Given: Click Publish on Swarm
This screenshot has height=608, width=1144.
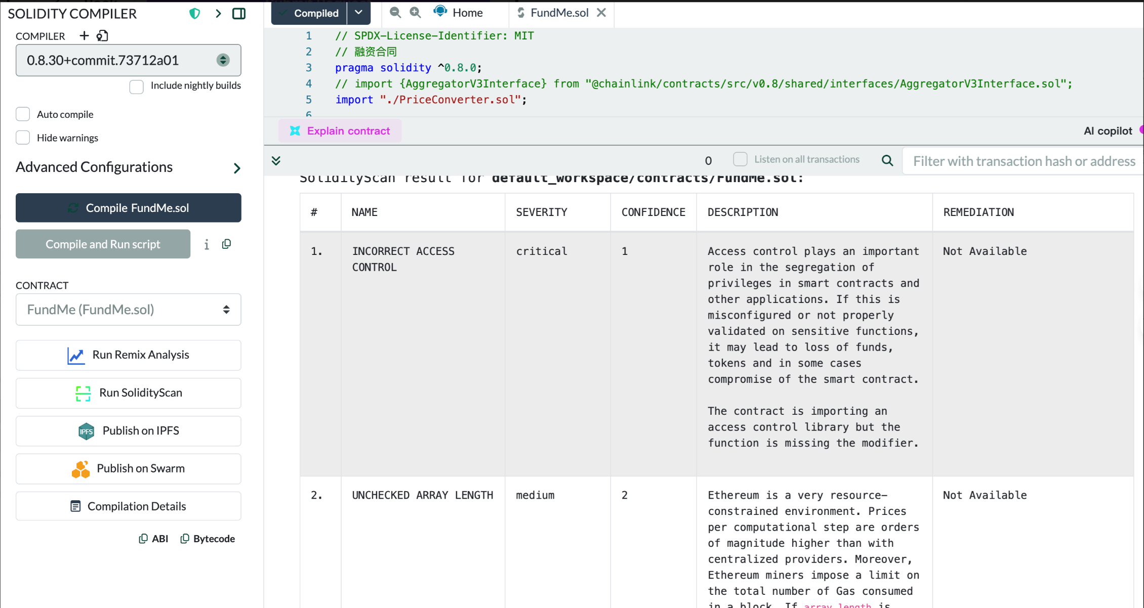Looking at the screenshot, I should tap(128, 469).
